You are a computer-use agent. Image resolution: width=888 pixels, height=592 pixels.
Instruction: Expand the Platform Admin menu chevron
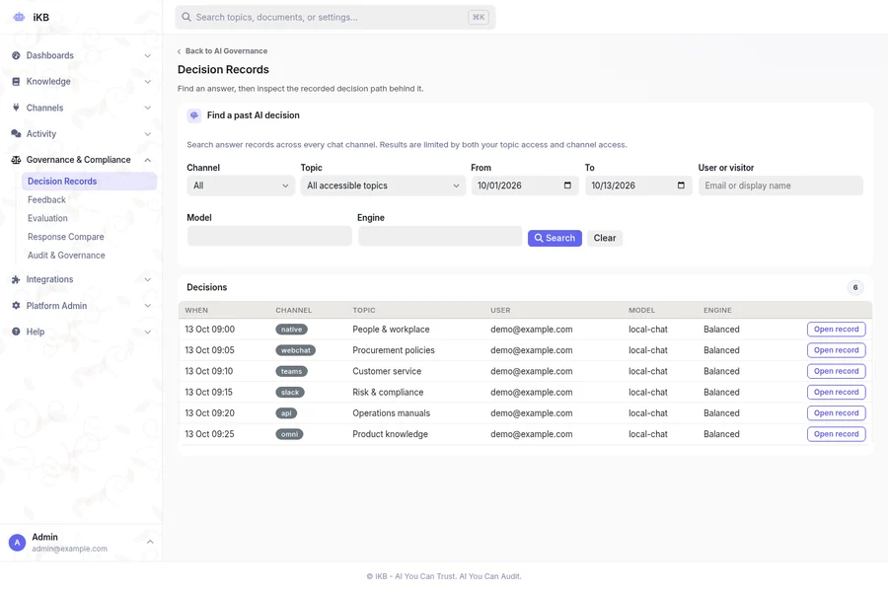(147, 305)
